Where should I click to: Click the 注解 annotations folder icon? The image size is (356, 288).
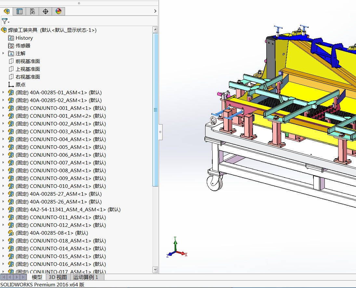click(x=11, y=54)
